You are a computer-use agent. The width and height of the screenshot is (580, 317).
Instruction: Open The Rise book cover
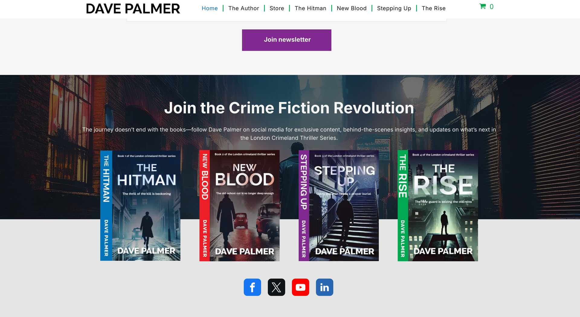pyautogui.click(x=438, y=206)
